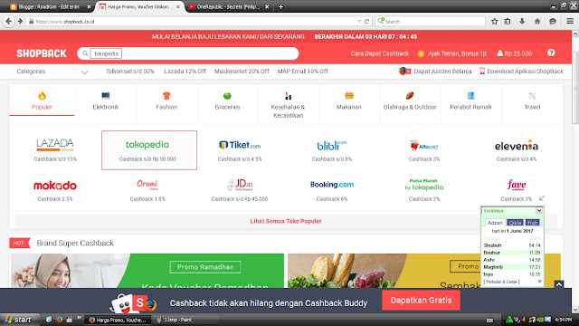Image resolution: width=579 pixels, height=326 pixels.
Task: Open the blibli store logo
Action: (x=332, y=145)
